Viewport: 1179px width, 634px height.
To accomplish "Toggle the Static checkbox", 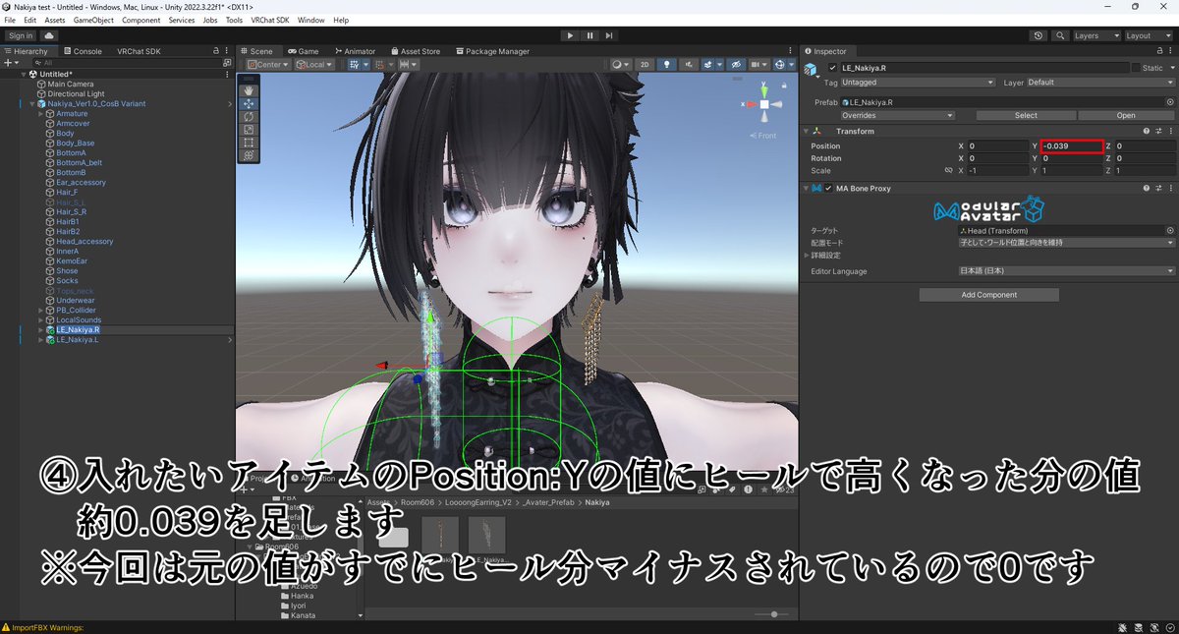I will pyautogui.click(x=1137, y=68).
